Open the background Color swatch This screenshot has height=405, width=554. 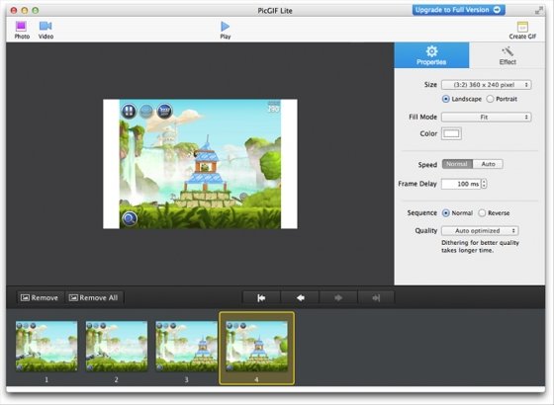(451, 133)
